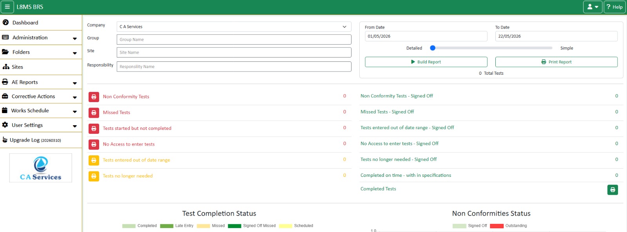Toggle the hamburger sidebar menu
Image resolution: width=627 pixels, height=232 pixels.
7,7
